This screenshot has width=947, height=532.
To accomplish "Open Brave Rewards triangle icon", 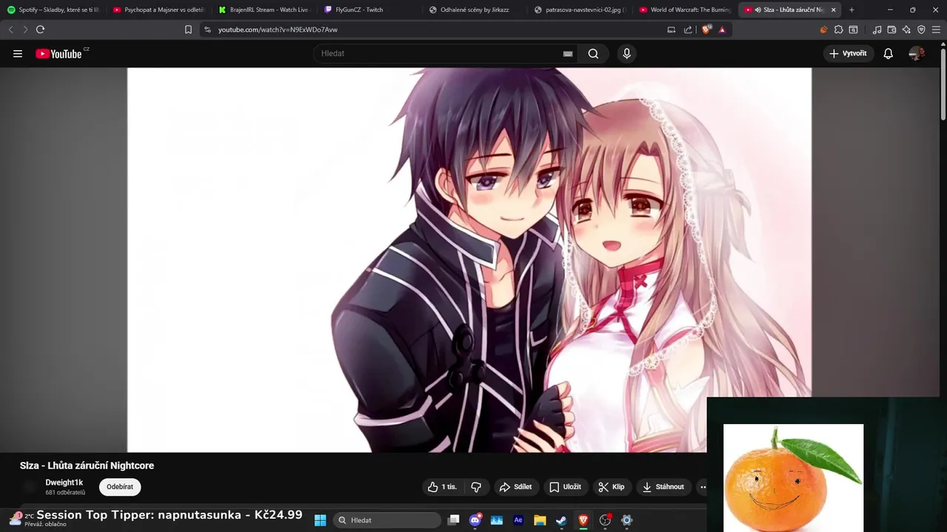I will coord(722,30).
